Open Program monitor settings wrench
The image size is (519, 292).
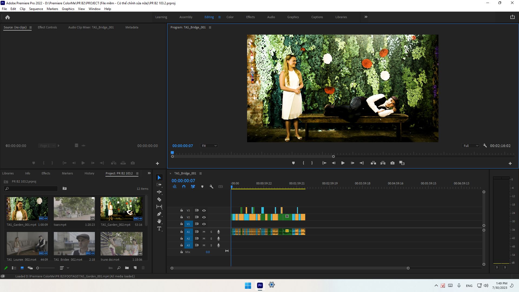point(485,146)
